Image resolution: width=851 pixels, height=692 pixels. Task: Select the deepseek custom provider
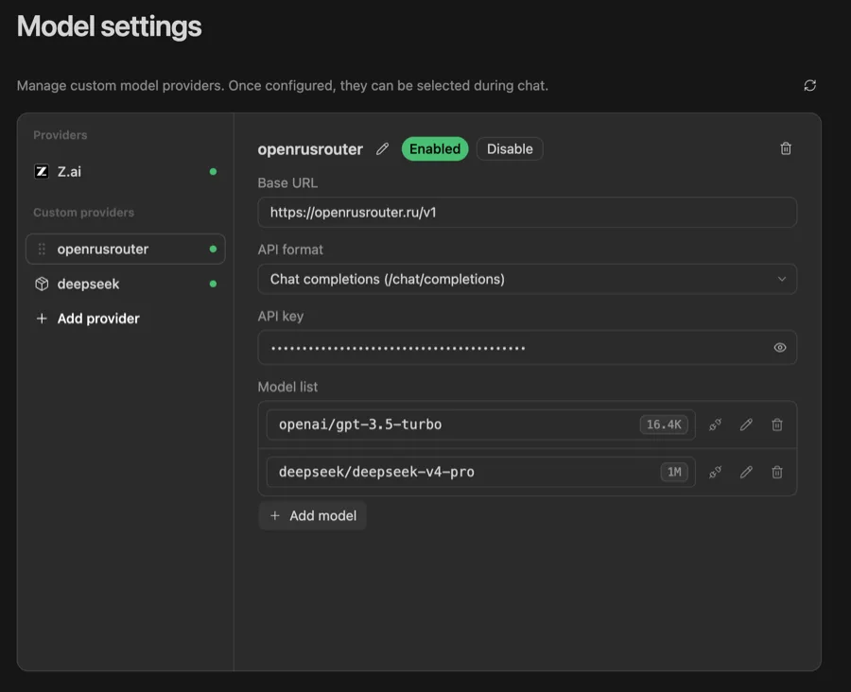tap(126, 284)
